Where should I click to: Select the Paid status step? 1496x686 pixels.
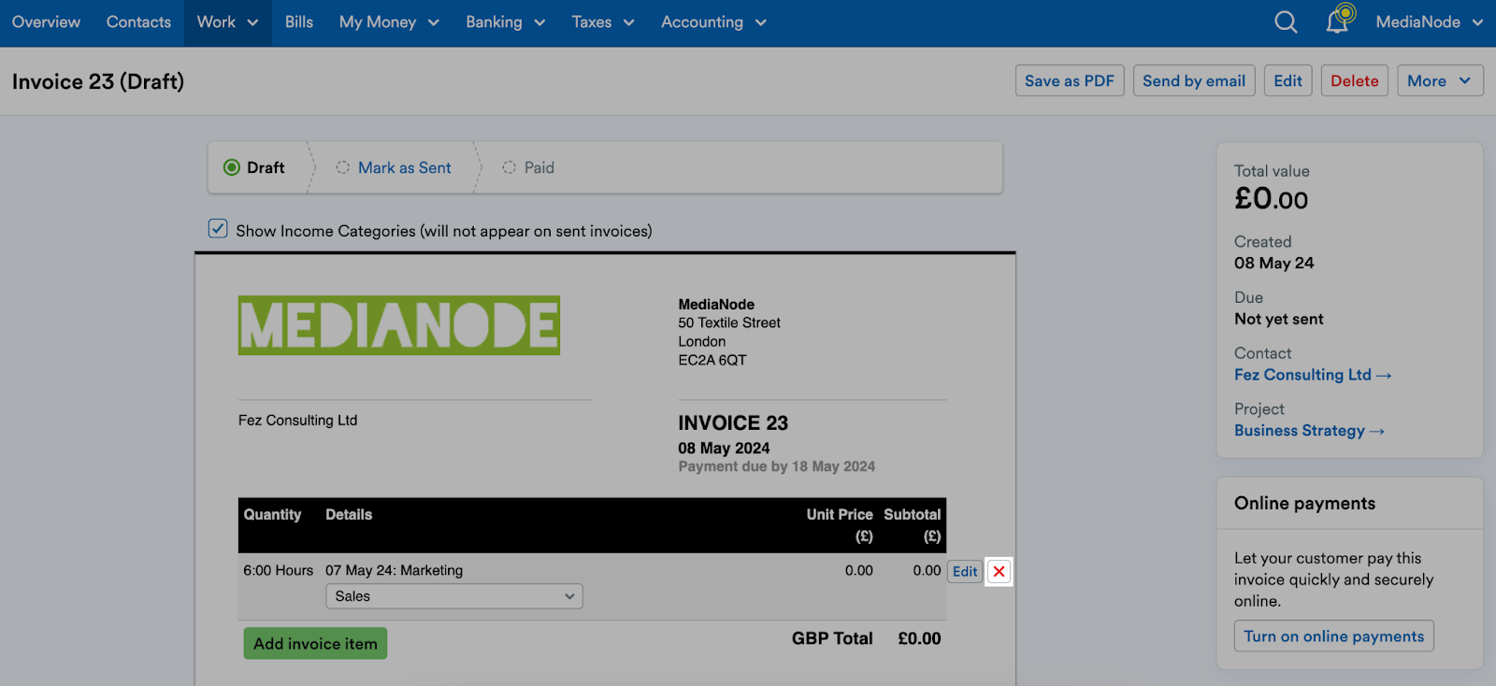pyautogui.click(x=529, y=167)
